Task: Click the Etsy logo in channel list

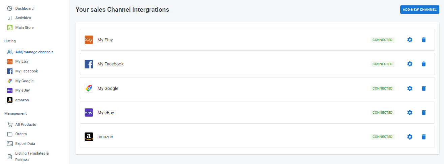Action: (89, 40)
